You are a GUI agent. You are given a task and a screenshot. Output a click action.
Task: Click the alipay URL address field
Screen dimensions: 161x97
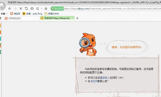pyautogui.click(x=112, y=9)
